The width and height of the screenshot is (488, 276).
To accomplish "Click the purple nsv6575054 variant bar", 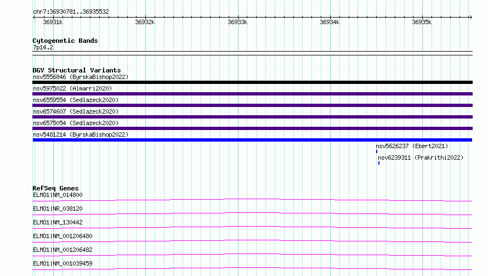I will [252, 128].
